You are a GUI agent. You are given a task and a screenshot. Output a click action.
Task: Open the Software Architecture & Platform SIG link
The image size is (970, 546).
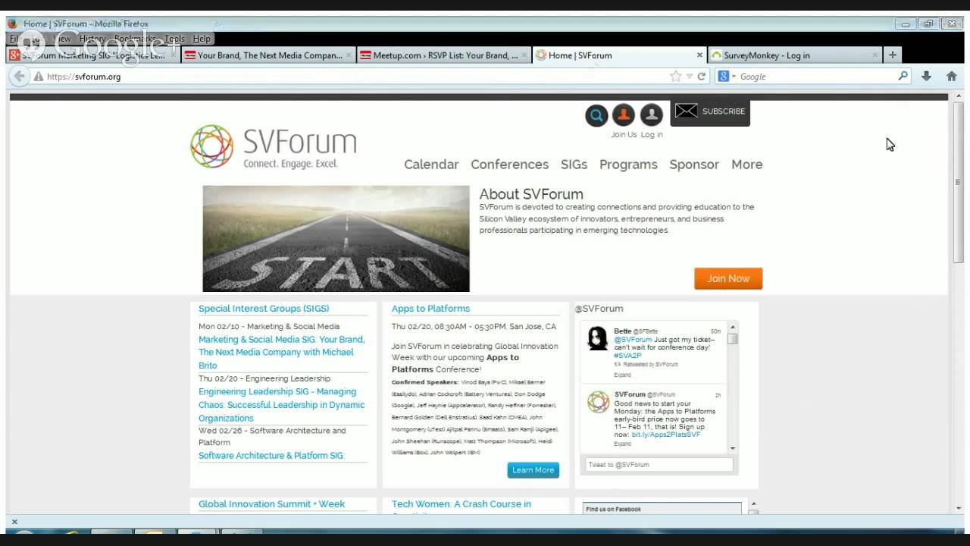(x=271, y=456)
